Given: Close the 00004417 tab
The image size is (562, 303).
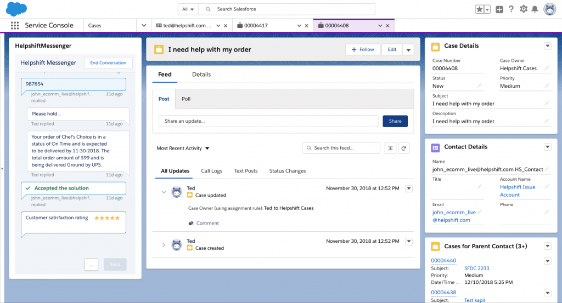Looking at the screenshot, I should pyautogui.click(x=306, y=26).
